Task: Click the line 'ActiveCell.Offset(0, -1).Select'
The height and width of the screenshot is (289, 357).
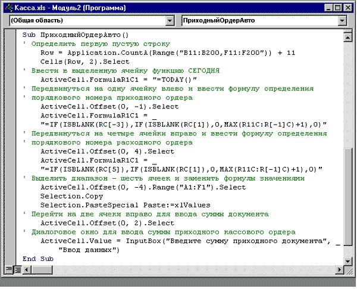Action: [x=109, y=107]
